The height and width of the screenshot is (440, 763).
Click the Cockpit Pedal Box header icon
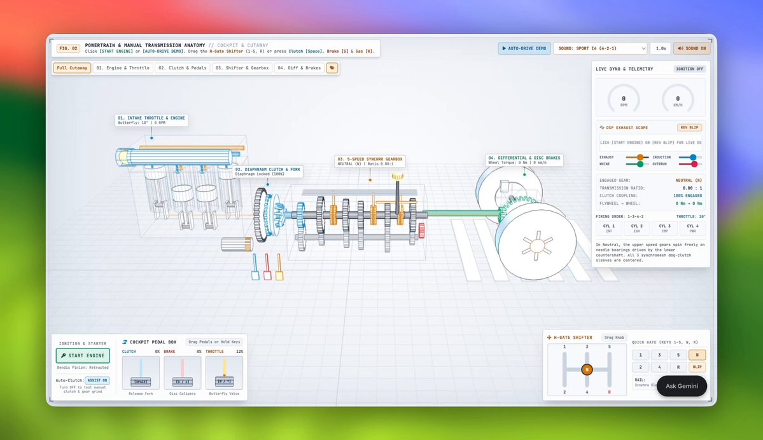(125, 342)
